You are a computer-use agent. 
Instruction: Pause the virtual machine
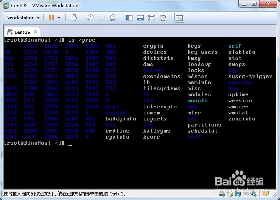(51, 18)
